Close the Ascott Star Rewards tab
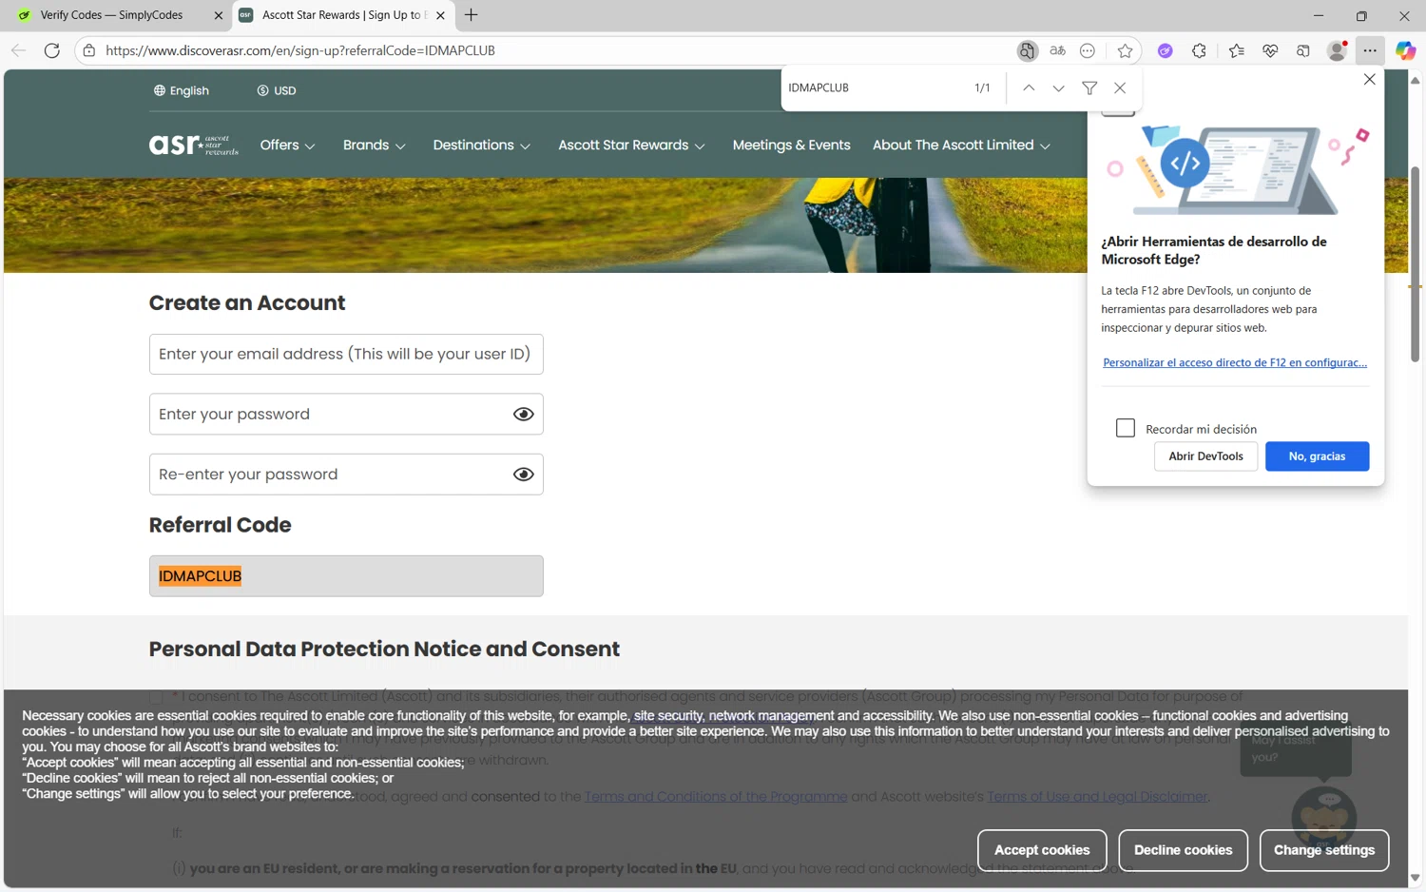 [x=440, y=15]
